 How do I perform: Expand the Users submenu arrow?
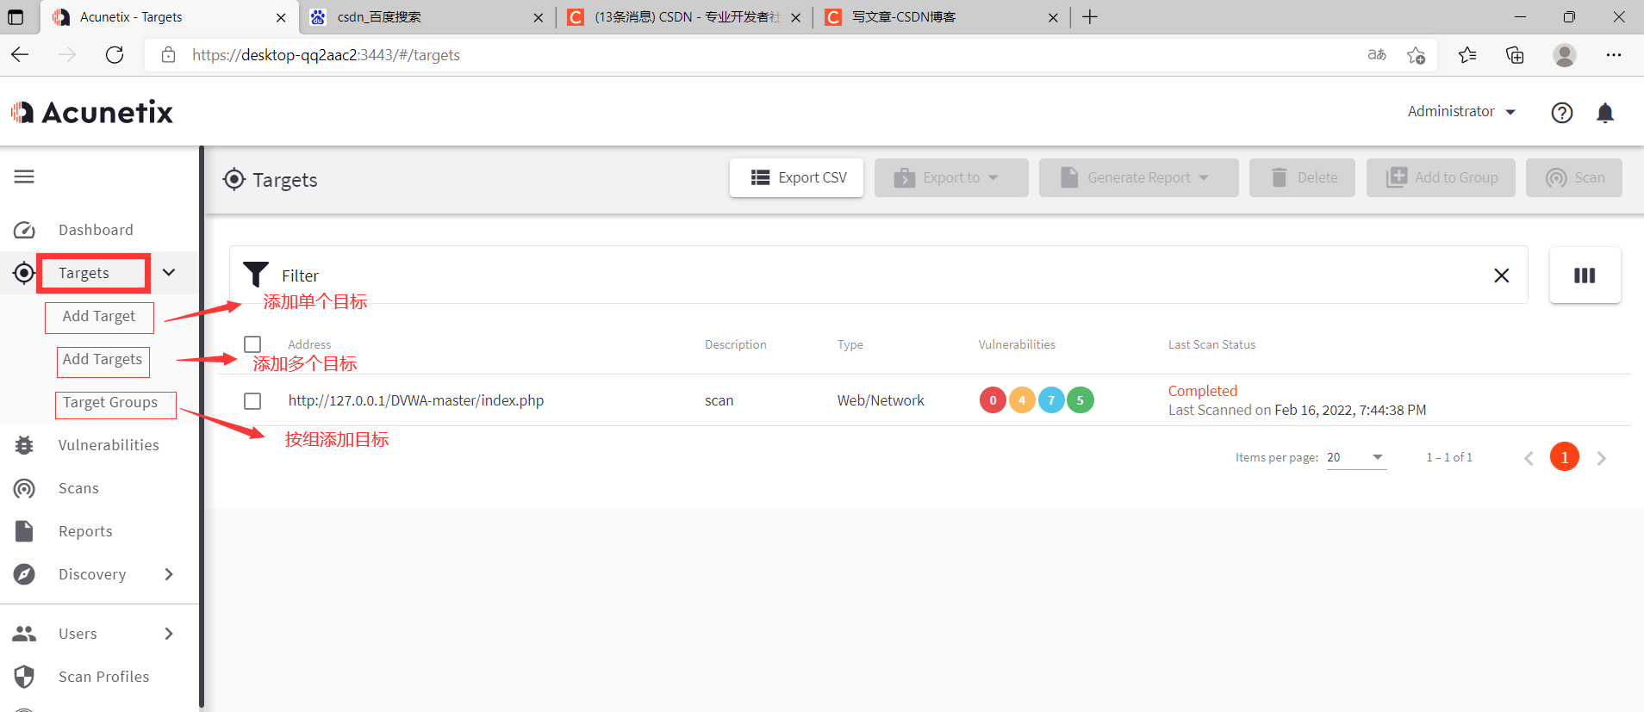coord(169,634)
